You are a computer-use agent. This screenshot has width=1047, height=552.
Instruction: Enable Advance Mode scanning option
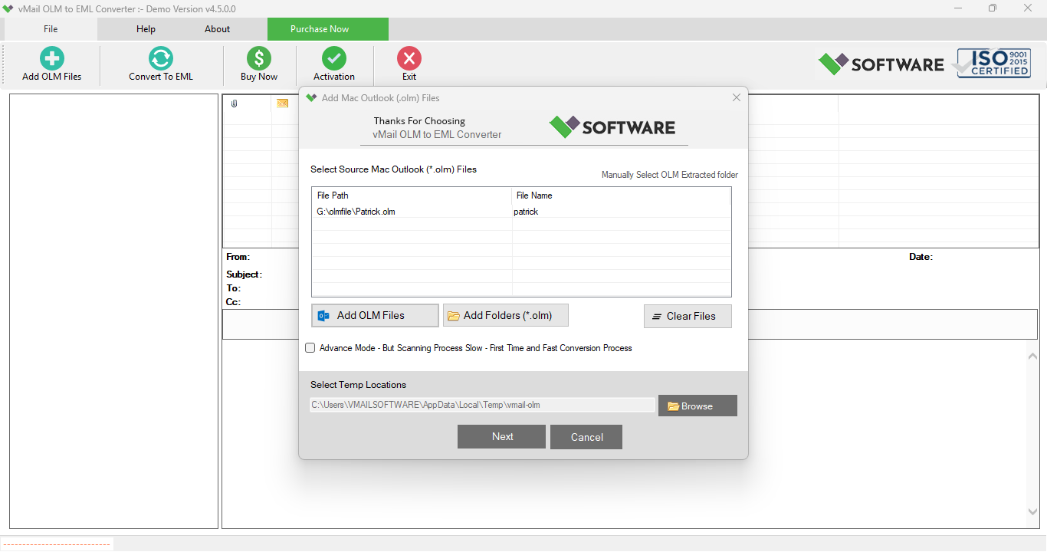click(x=310, y=347)
